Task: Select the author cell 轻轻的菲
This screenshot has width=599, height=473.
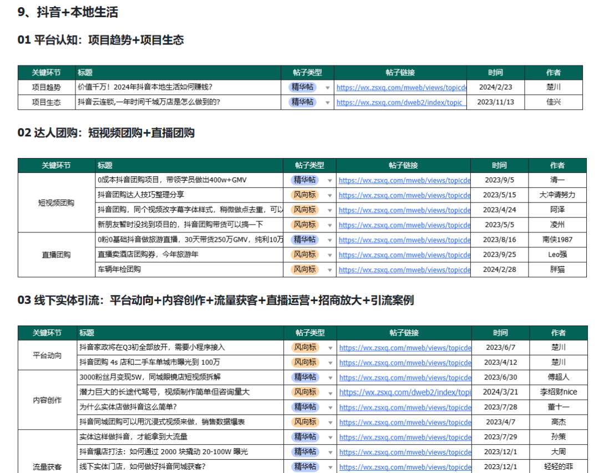Action: pyautogui.click(x=558, y=466)
